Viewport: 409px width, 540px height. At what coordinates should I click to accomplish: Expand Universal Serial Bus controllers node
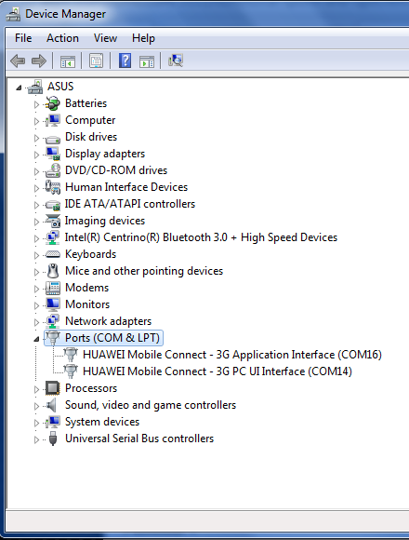point(36,439)
